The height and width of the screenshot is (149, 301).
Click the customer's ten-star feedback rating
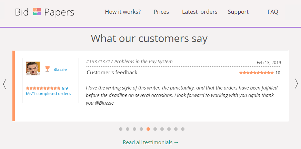click(260, 73)
